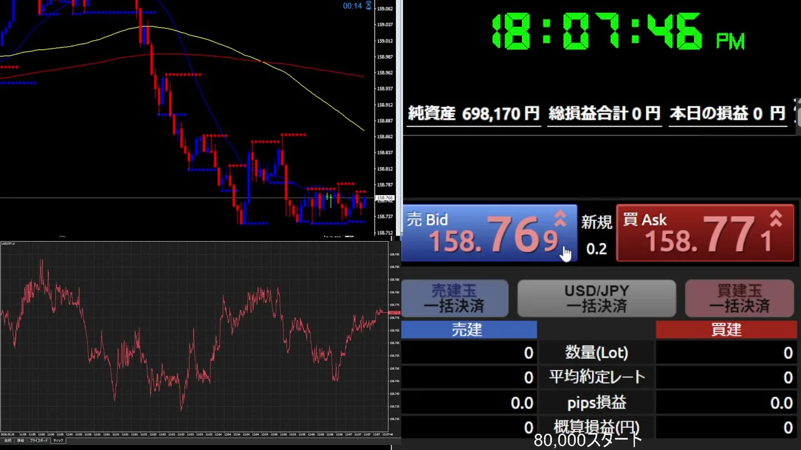Click the red 買建 column header
The height and width of the screenshot is (450, 801).
[726, 330]
